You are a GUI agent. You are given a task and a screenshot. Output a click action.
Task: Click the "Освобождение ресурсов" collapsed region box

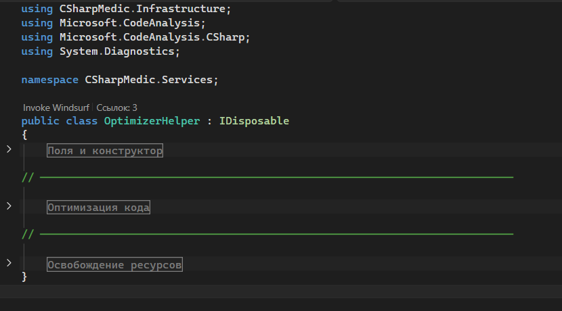[114, 265]
